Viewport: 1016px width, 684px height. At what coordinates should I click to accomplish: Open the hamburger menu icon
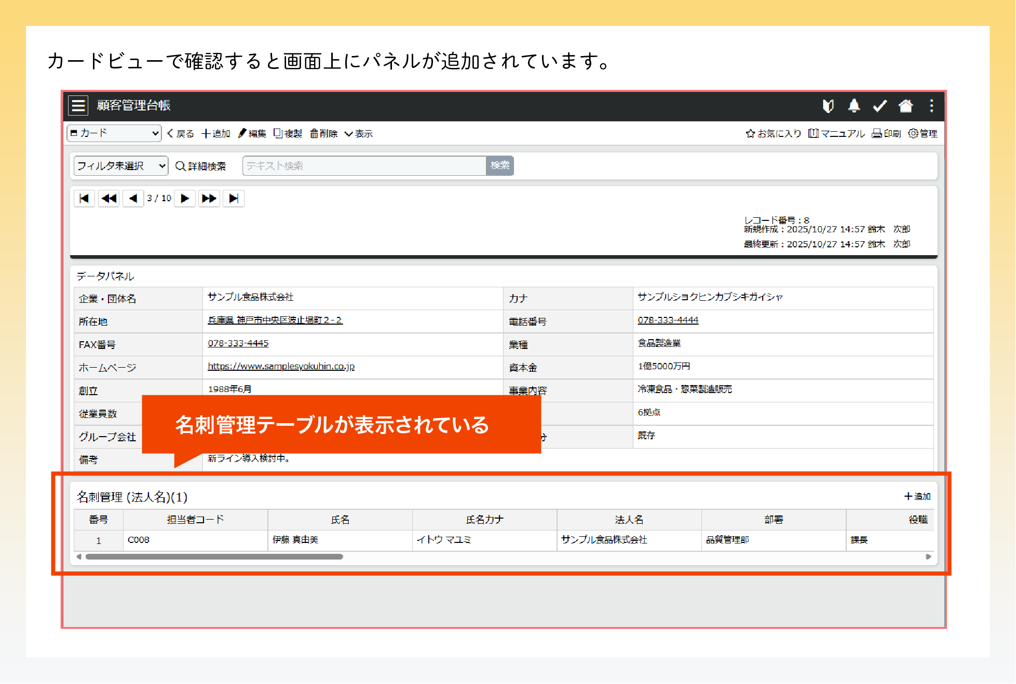coord(78,106)
